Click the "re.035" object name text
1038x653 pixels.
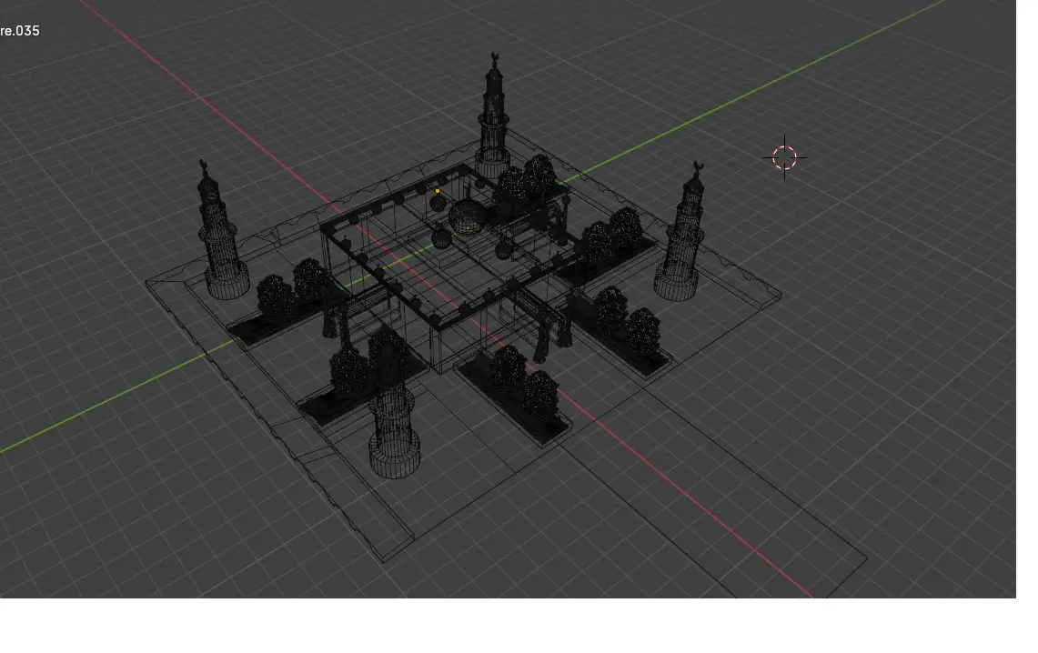pos(20,30)
